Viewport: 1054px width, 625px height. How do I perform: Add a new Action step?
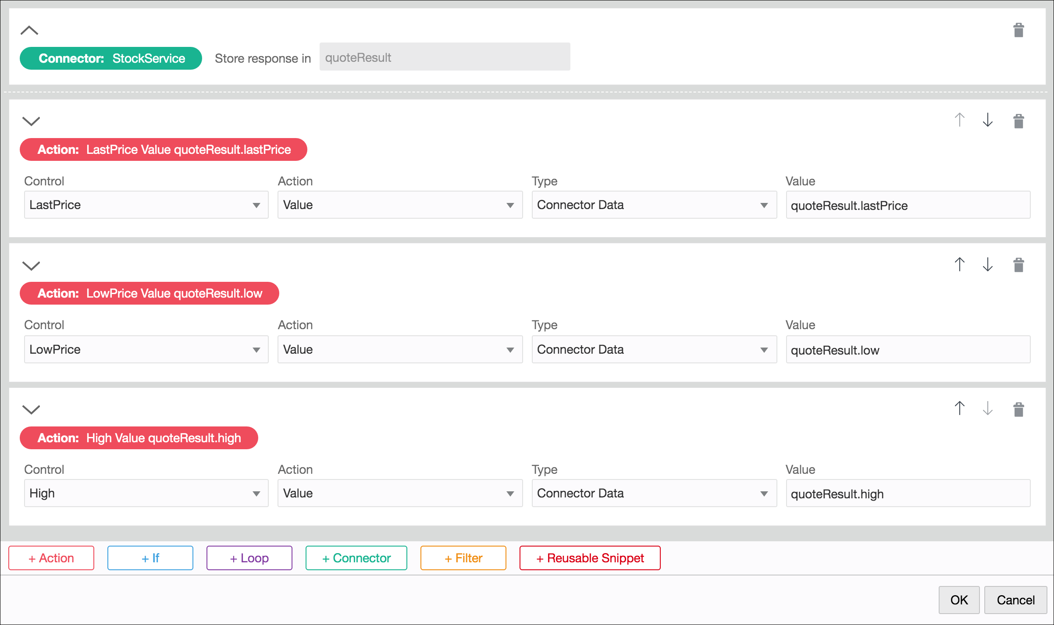click(x=51, y=558)
